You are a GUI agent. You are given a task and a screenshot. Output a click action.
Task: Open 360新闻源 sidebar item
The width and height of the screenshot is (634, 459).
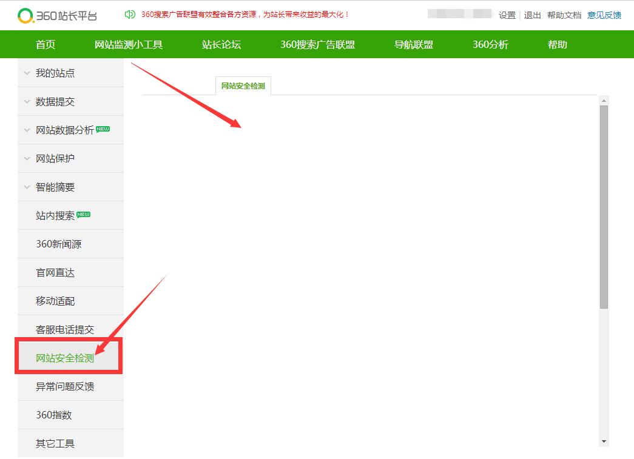tap(58, 244)
